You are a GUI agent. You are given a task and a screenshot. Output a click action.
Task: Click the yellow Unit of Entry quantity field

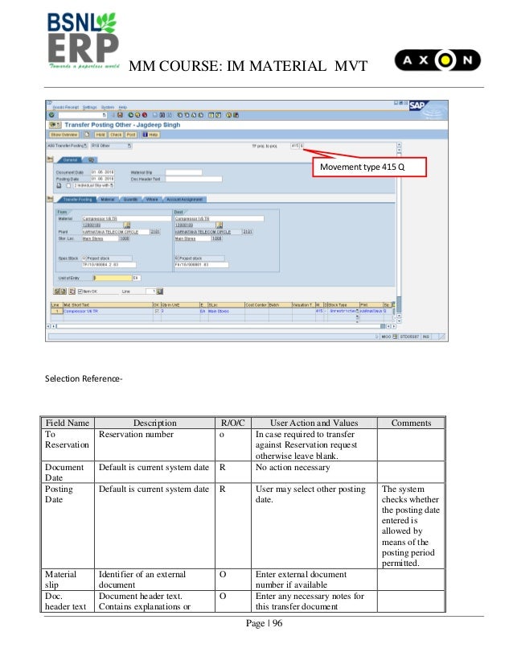click(x=113, y=278)
